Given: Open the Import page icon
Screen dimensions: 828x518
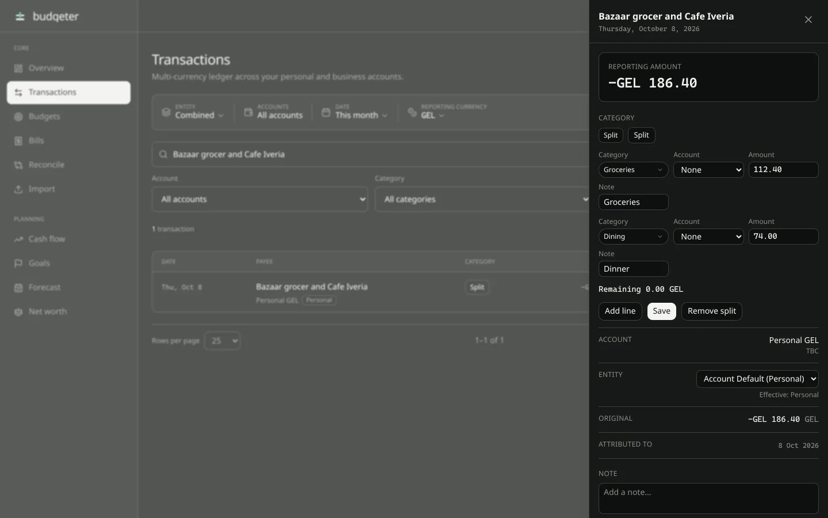Looking at the screenshot, I should pyautogui.click(x=18, y=189).
